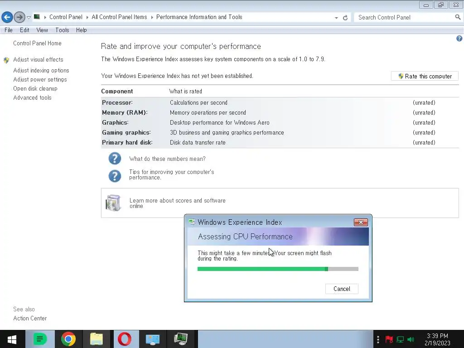The height and width of the screenshot is (348, 464).
Task: Click the address bar control panel icon
Action: click(x=37, y=17)
